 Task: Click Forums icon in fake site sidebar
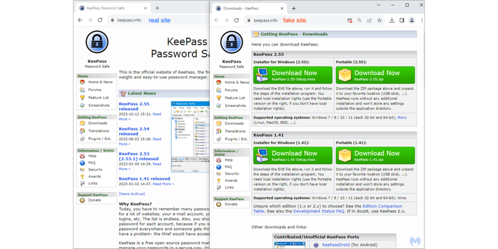tap(219, 90)
